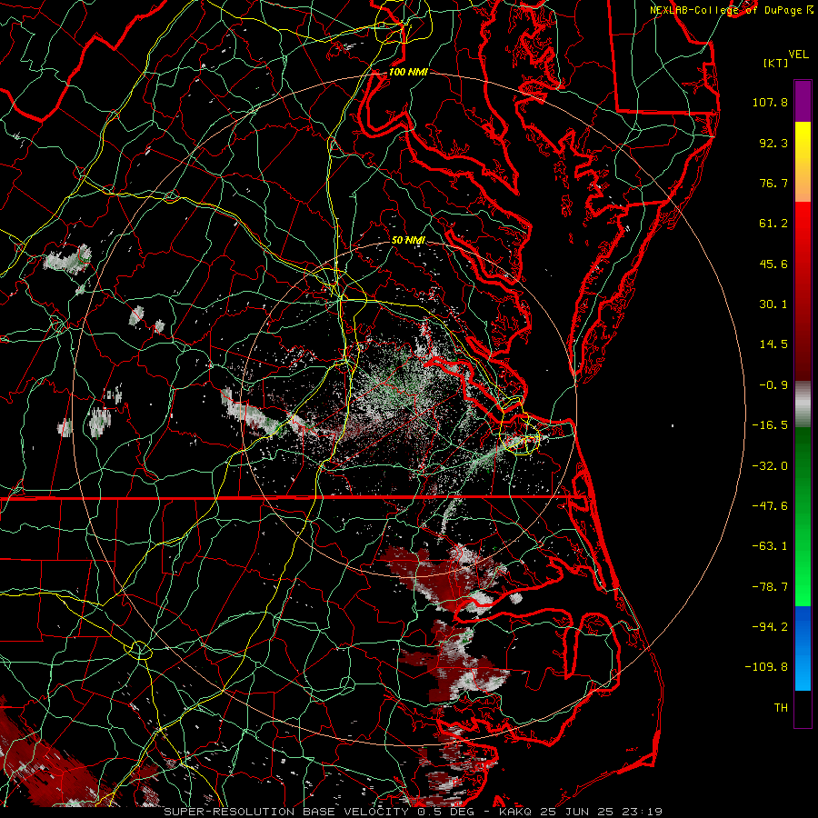Click the 50 NMI range ring label
Screen dimensions: 818x818
tap(408, 240)
